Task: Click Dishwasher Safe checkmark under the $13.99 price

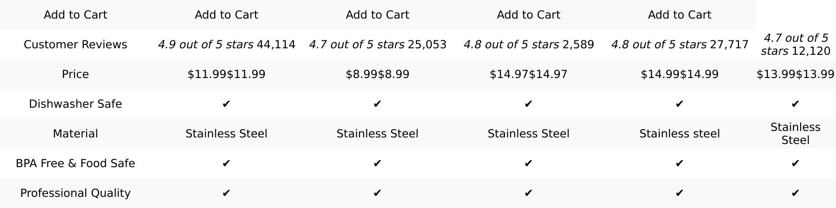Action: coord(795,104)
